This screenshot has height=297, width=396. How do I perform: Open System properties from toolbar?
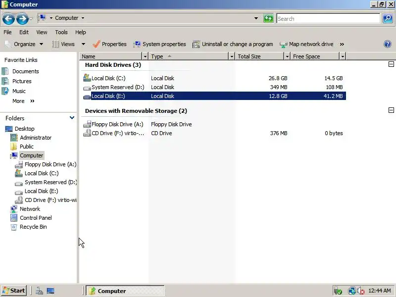pos(159,44)
